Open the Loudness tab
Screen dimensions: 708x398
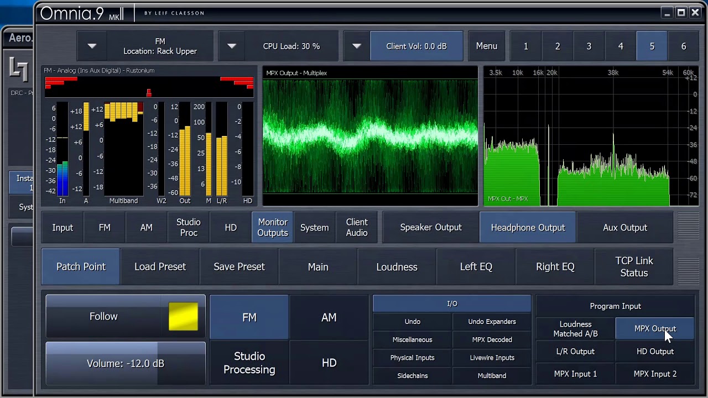point(397,266)
